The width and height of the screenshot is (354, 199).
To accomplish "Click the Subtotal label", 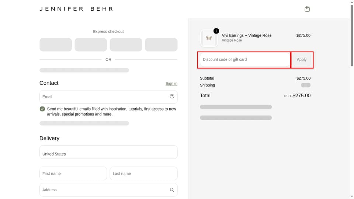I will pos(207,78).
